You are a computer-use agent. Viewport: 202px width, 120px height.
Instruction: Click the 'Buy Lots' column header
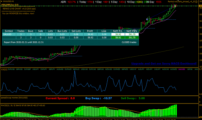(62, 31)
